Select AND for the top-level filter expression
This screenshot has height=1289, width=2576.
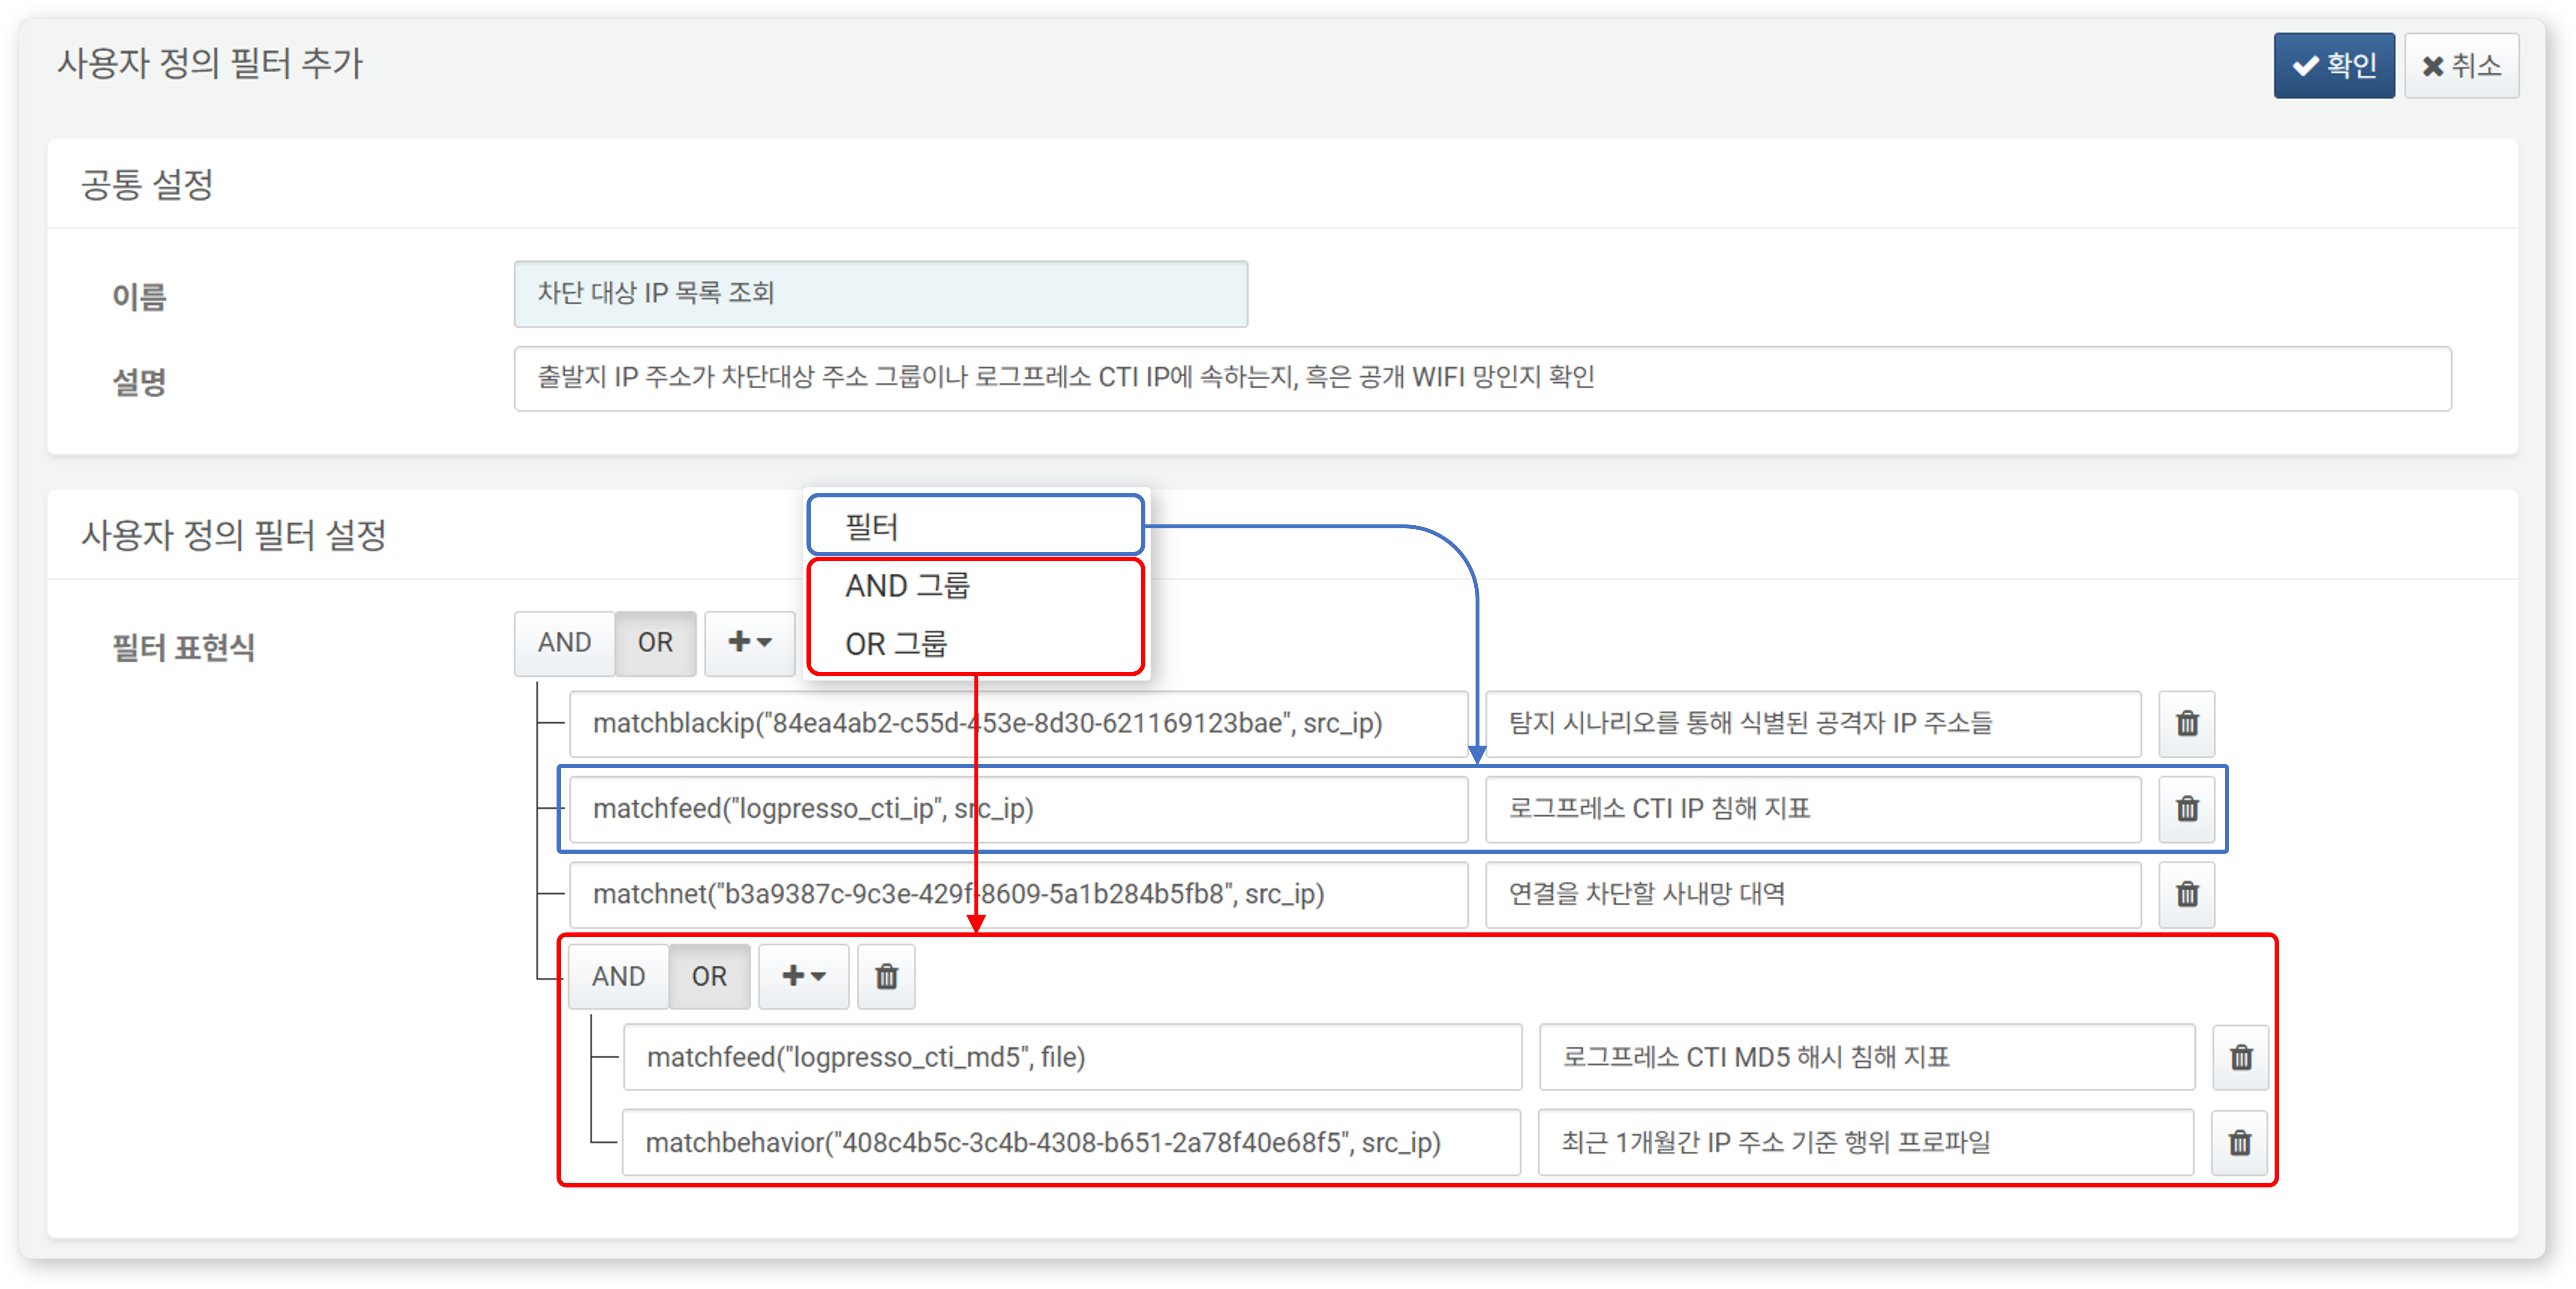click(x=565, y=643)
